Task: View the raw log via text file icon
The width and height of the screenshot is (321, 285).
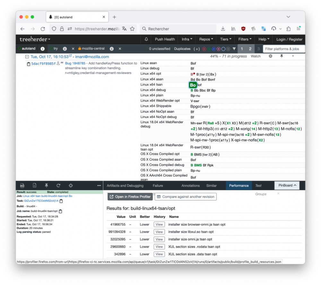Action: (34, 186)
